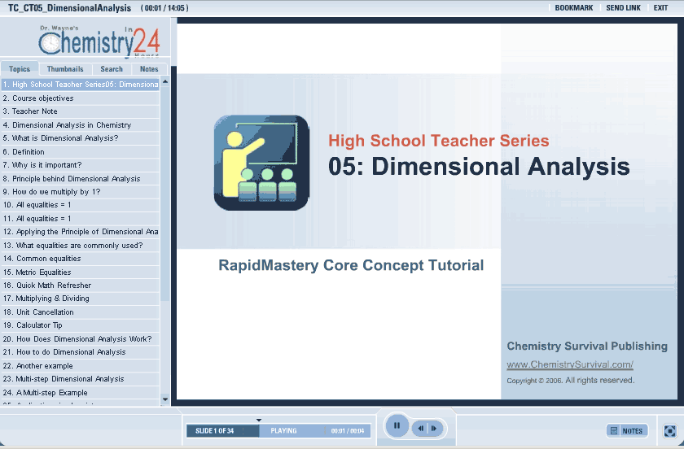Advance to the next slide
The image size is (684, 449).
pos(435,428)
